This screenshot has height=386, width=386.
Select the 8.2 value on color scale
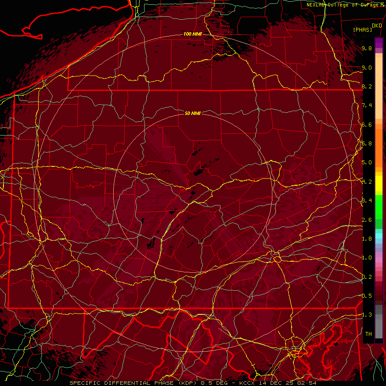[367, 86]
